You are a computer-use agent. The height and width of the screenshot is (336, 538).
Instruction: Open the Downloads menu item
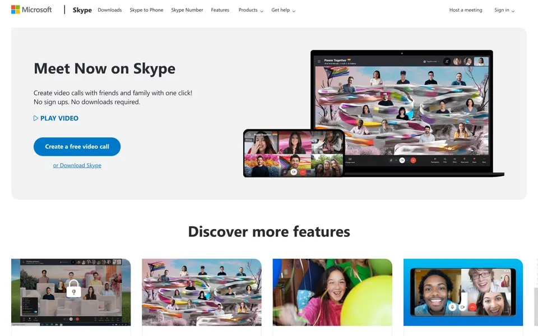click(x=110, y=10)
